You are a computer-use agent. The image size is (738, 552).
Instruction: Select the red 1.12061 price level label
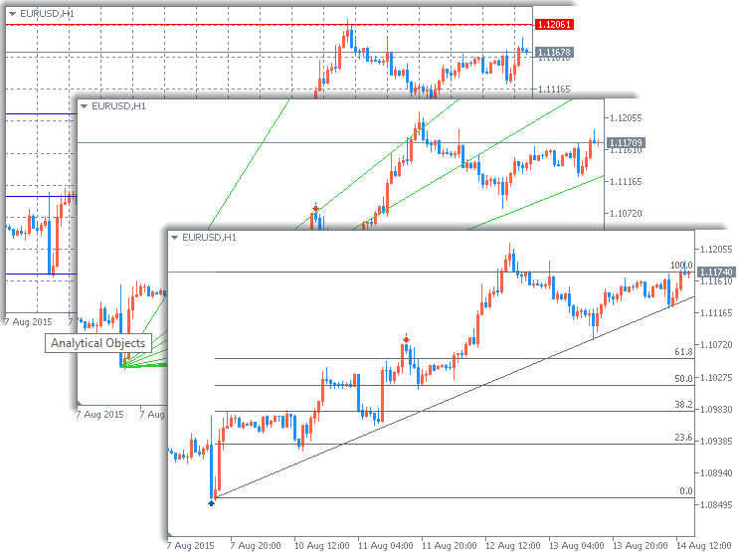(554, 25)
